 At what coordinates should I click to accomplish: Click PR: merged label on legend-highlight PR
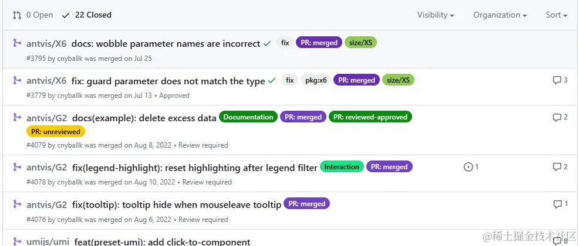coord(389,167)
